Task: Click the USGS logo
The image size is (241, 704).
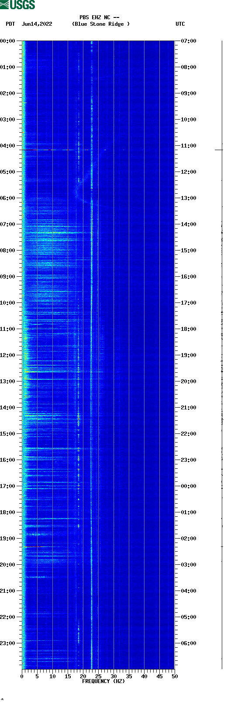Action: [x=17, y=5]
